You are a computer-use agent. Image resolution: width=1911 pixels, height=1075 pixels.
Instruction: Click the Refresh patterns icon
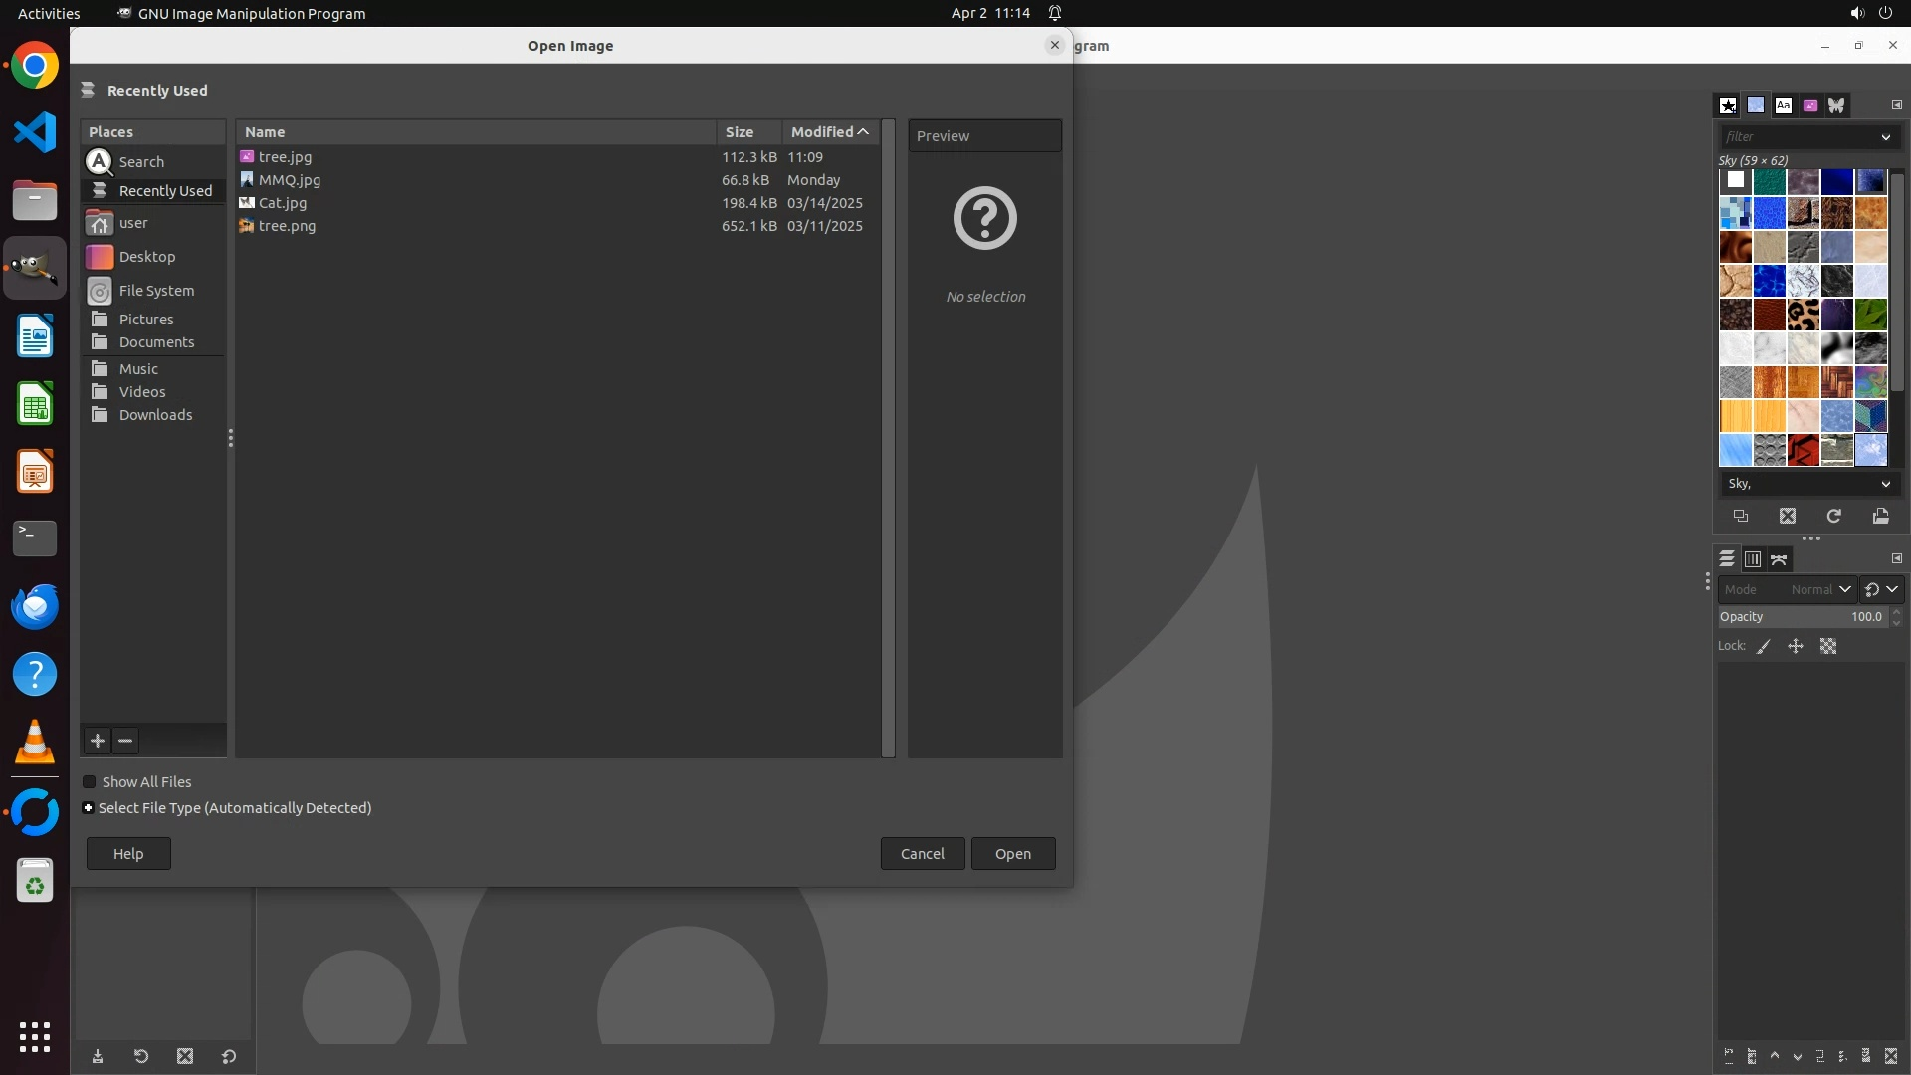(x=1833, y=516)
